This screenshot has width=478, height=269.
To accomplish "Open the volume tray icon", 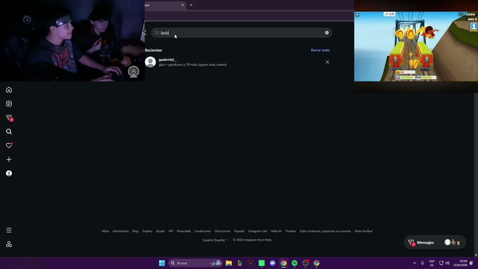I will [x=447, y=263].
